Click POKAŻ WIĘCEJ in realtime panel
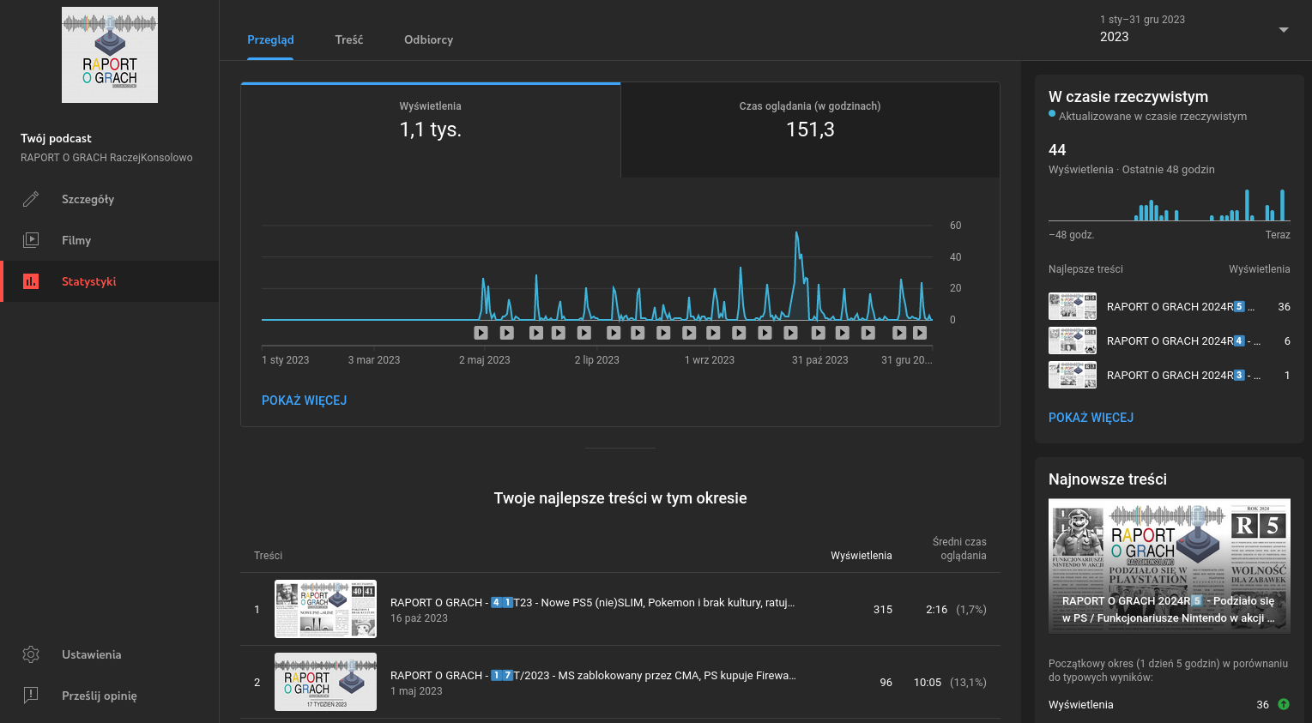Image resolution: width=1312 pixels, height=723 pixels. point(1091,418)
